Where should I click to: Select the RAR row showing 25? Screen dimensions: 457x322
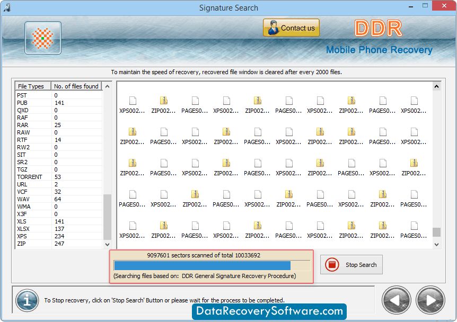[x=59, y=125]
